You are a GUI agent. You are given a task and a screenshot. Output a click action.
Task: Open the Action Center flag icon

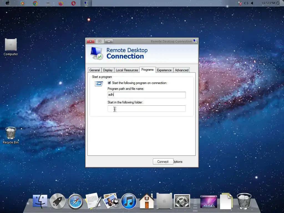(240, 3)
